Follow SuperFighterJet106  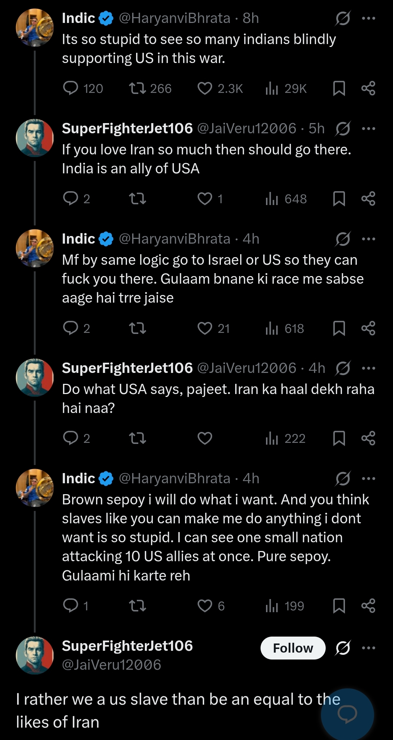pos(293,648)
